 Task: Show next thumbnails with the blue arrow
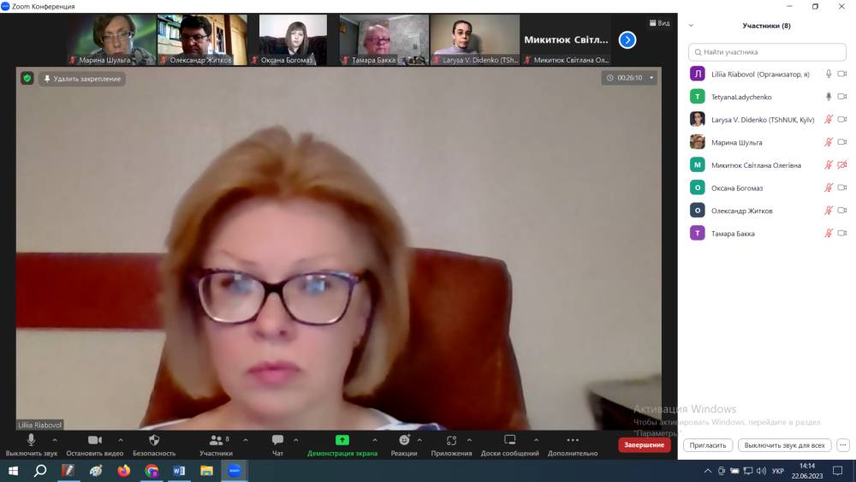pos(627,39)
